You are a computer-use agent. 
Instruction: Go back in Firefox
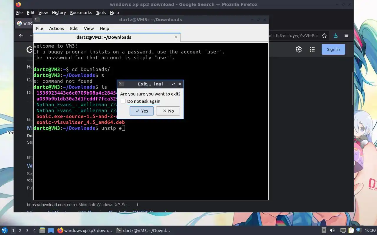21,36
